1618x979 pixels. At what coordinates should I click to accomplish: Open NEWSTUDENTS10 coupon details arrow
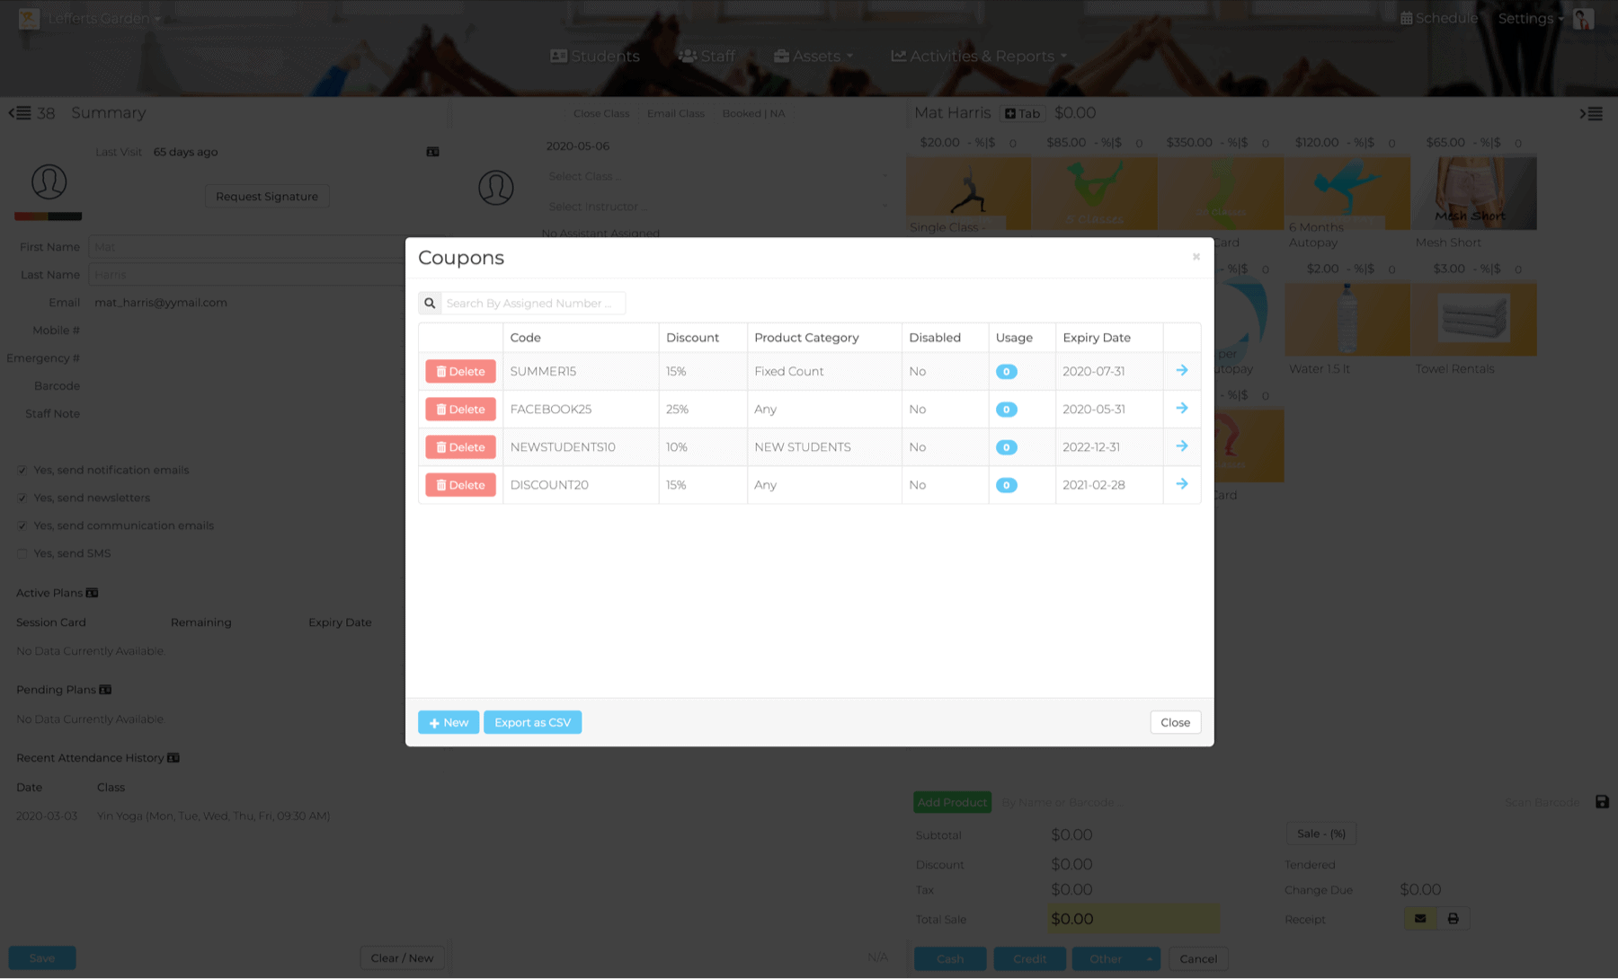click(1182, 445)
